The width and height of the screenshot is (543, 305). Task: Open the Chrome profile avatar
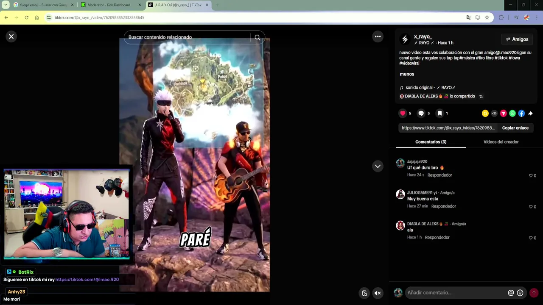coord(526,17)
